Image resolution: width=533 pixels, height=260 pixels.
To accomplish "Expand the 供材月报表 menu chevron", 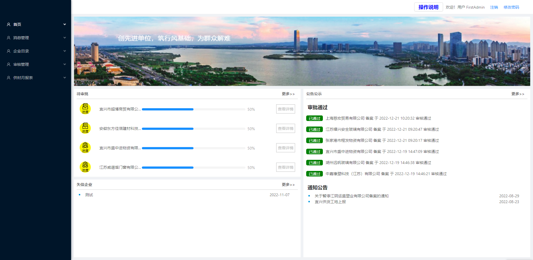I will [65, 78].
